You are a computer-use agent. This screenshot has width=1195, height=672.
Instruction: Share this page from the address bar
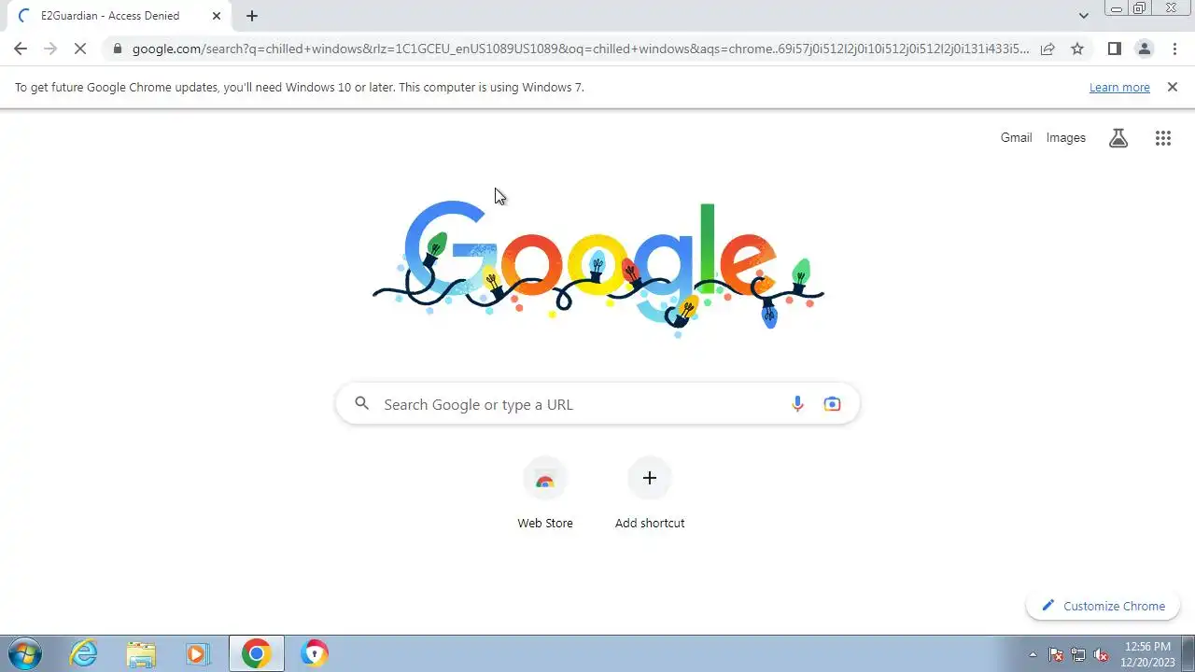click(x=1047, y=49)
